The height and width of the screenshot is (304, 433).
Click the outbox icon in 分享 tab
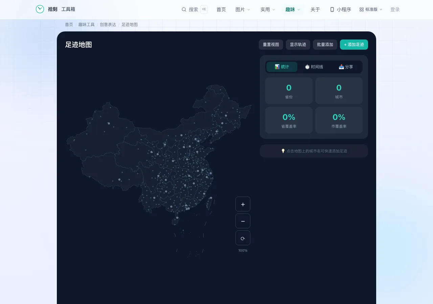[341, 67]
